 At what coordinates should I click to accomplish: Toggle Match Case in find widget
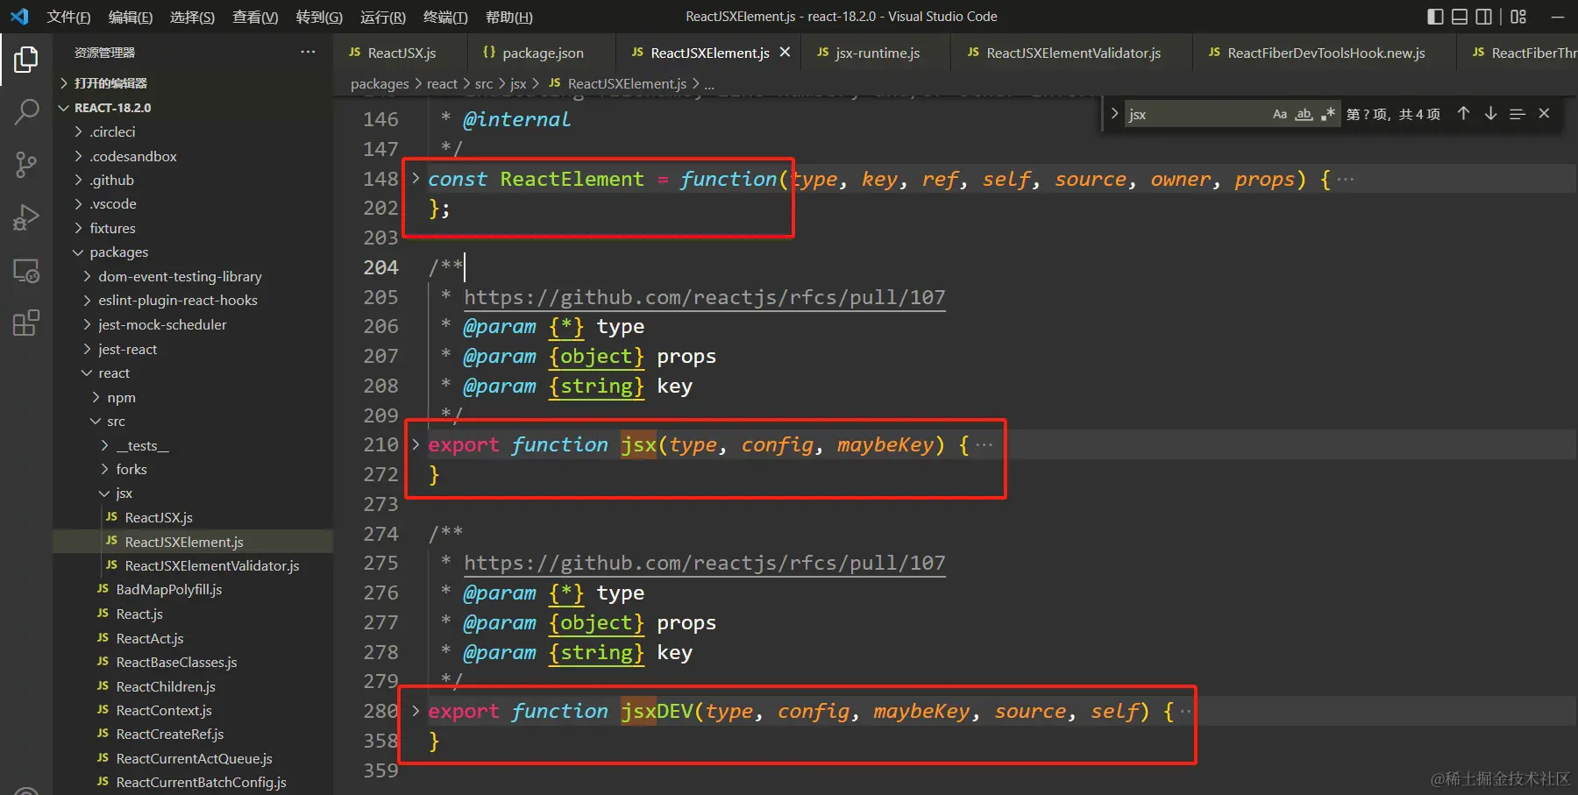1280,114
